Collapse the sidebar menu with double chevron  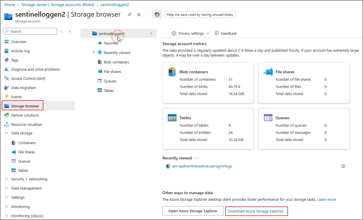click(x=70, y=31)
